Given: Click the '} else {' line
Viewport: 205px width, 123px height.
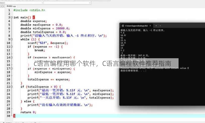Looking at the screenshot, I should click(x=27, y=101).
